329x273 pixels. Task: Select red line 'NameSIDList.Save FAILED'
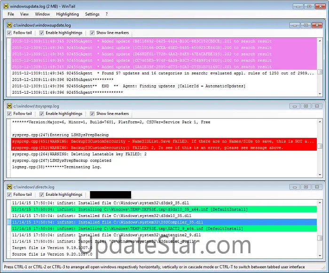tap(164, 141)
